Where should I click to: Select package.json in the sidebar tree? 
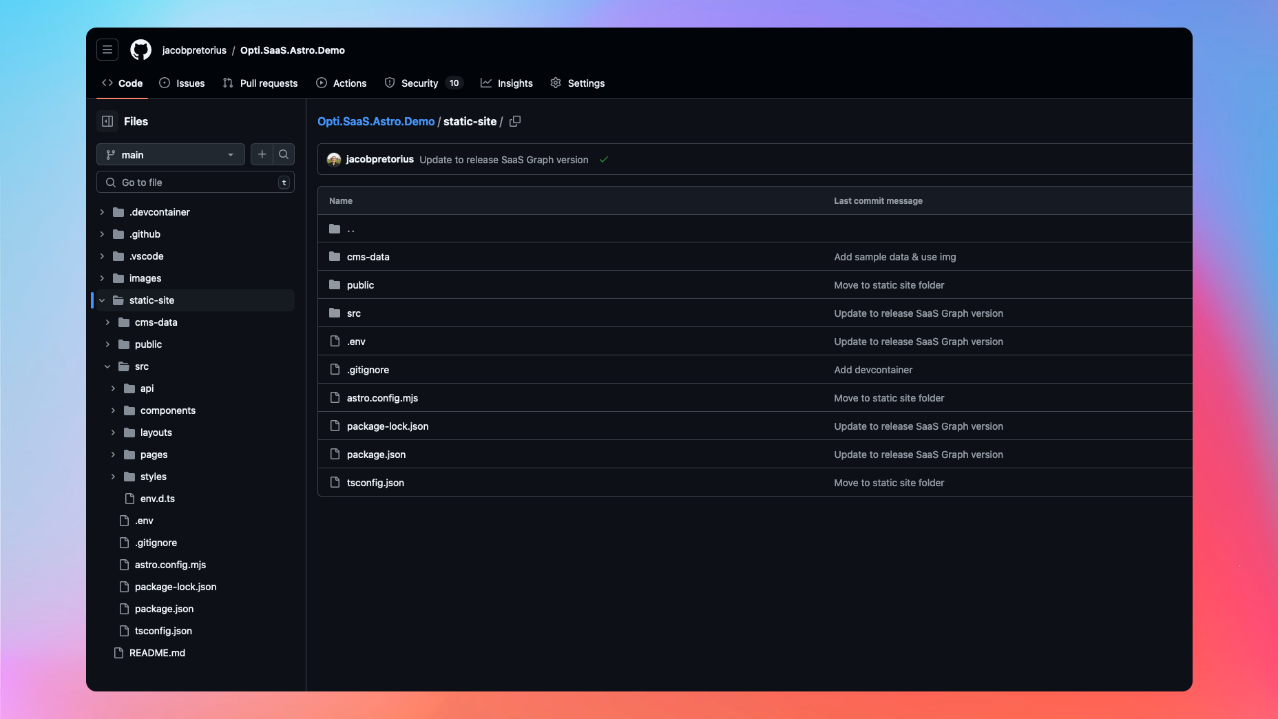pyautogui.click(x=164, y=609)
